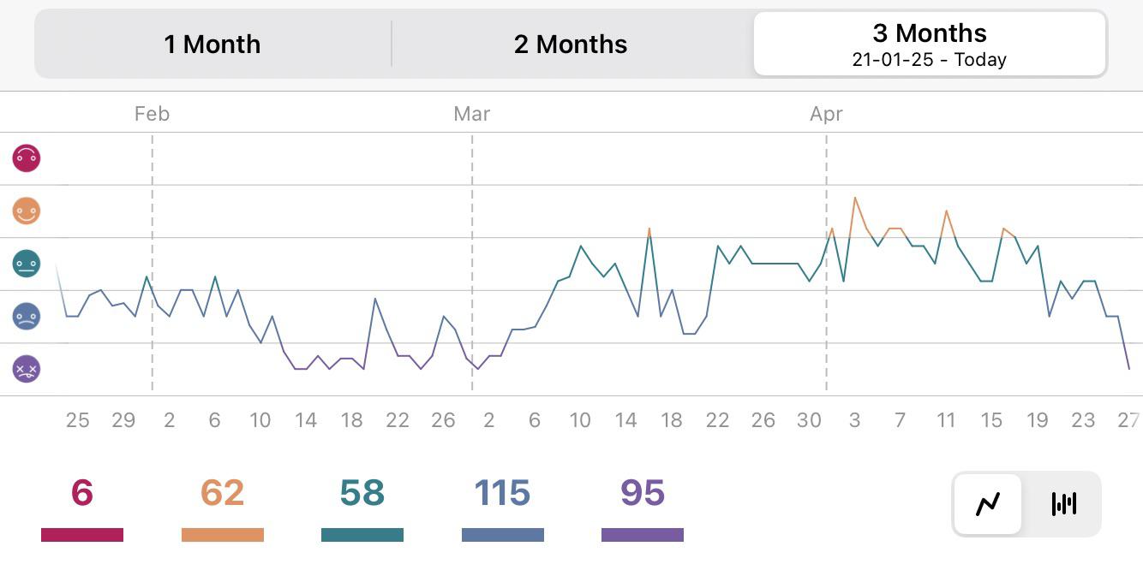Tap the teal color bar under 58
The width and height of the screenshot is (1143, 582).
click(x=362, y=535)
